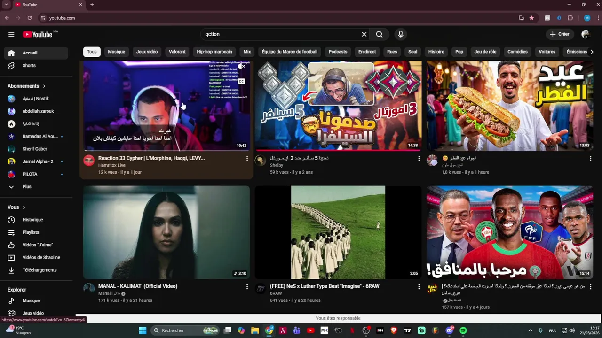Open the Chrome tab search dropdown
The image size is (602, 338).
pyautogui.click(x=6, y=5)
